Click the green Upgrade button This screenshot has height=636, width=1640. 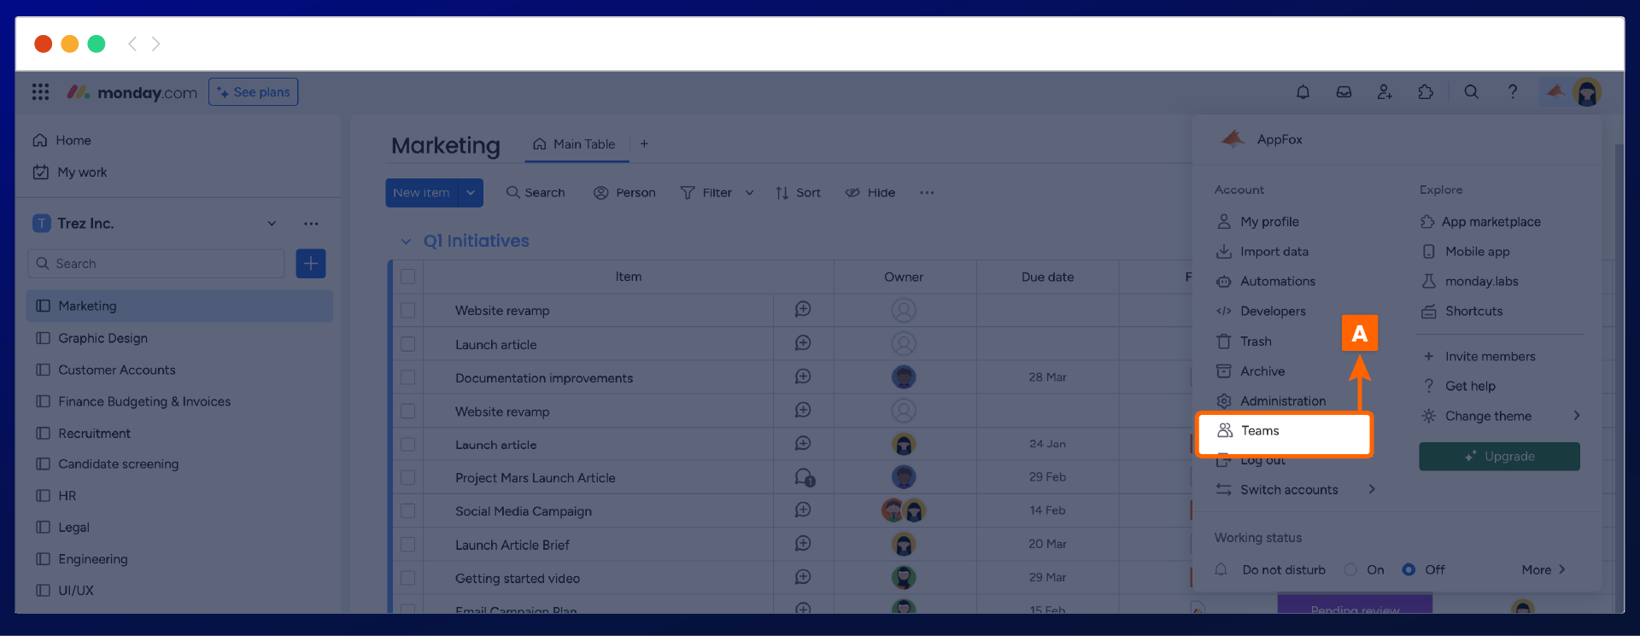(1499, 457)
